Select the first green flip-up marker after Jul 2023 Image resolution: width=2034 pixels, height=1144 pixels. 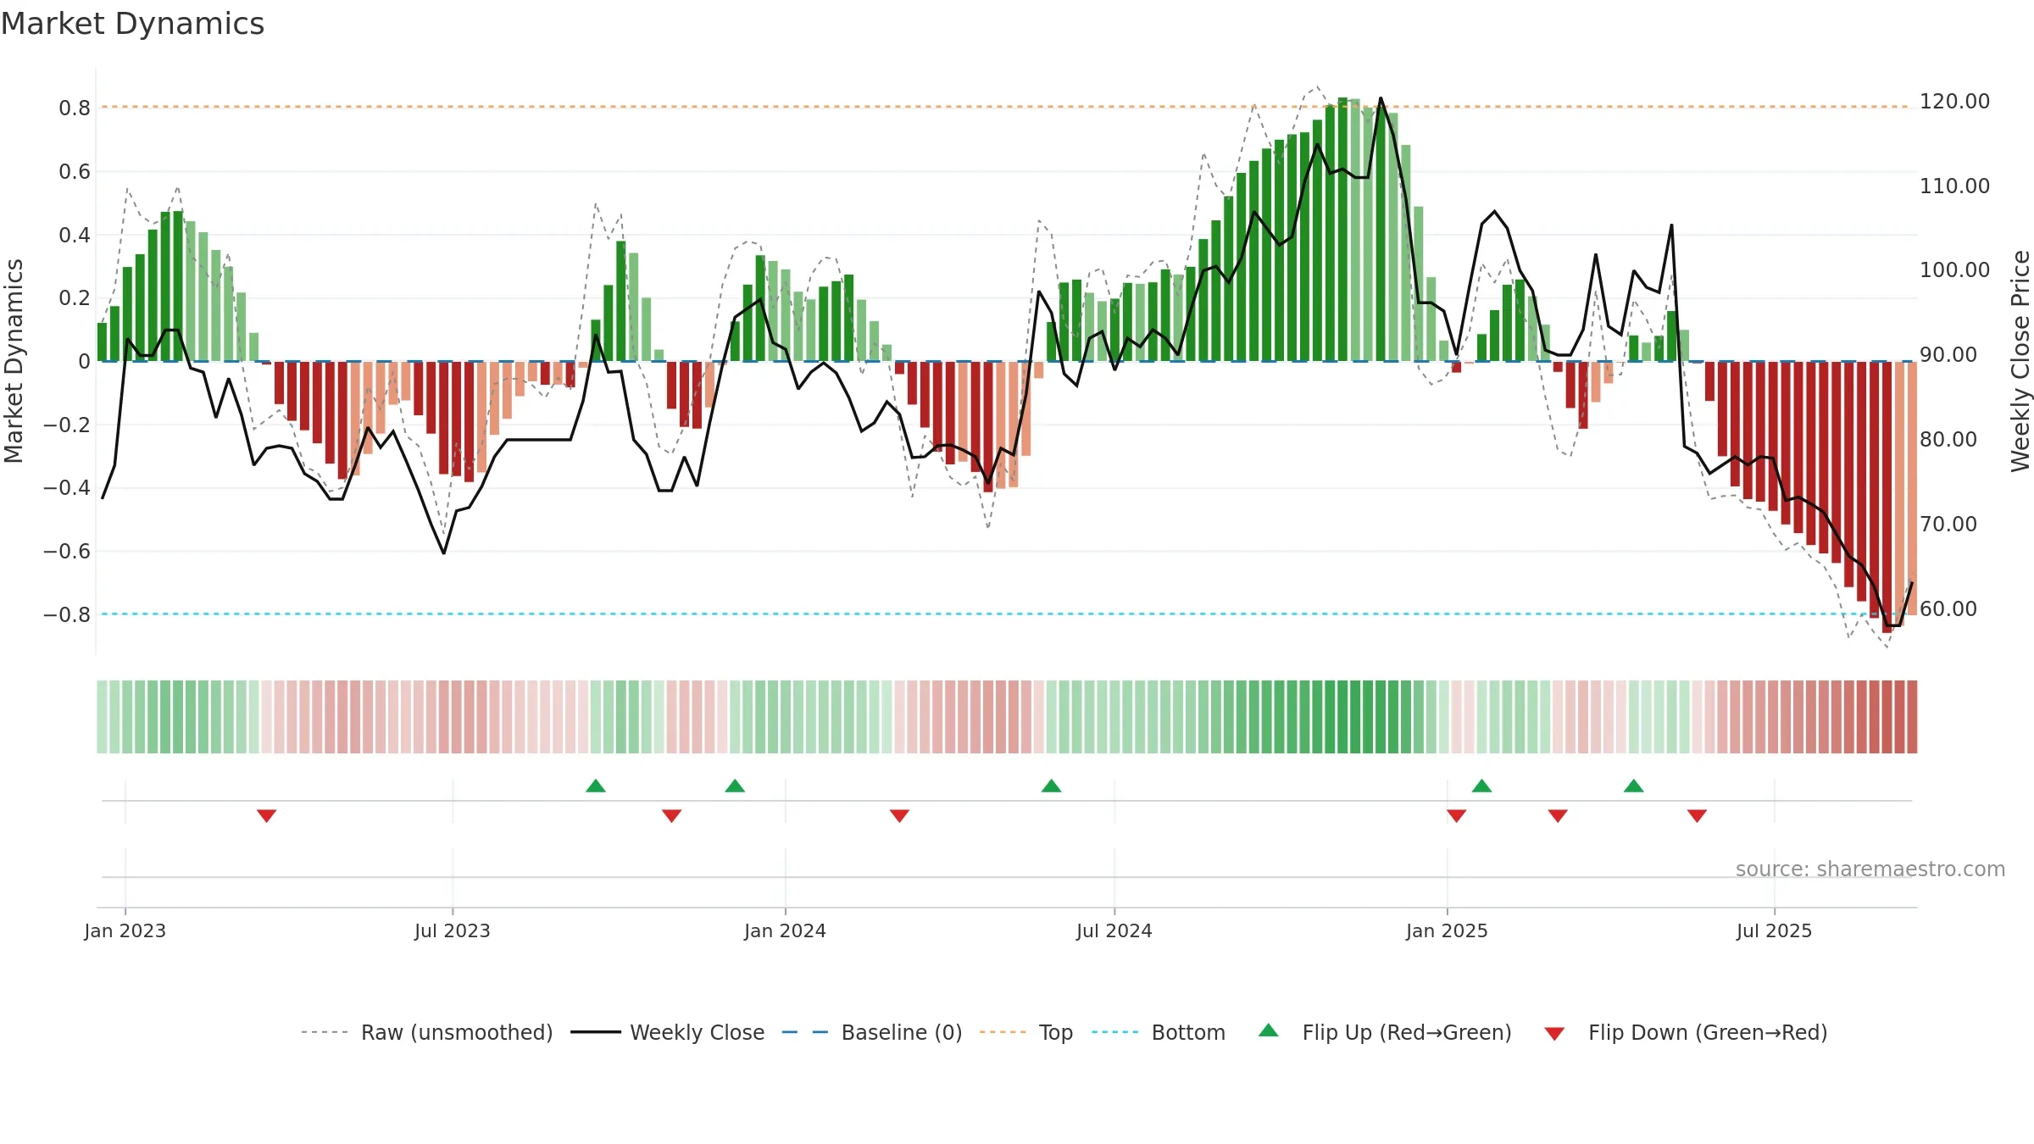[596, 786]
